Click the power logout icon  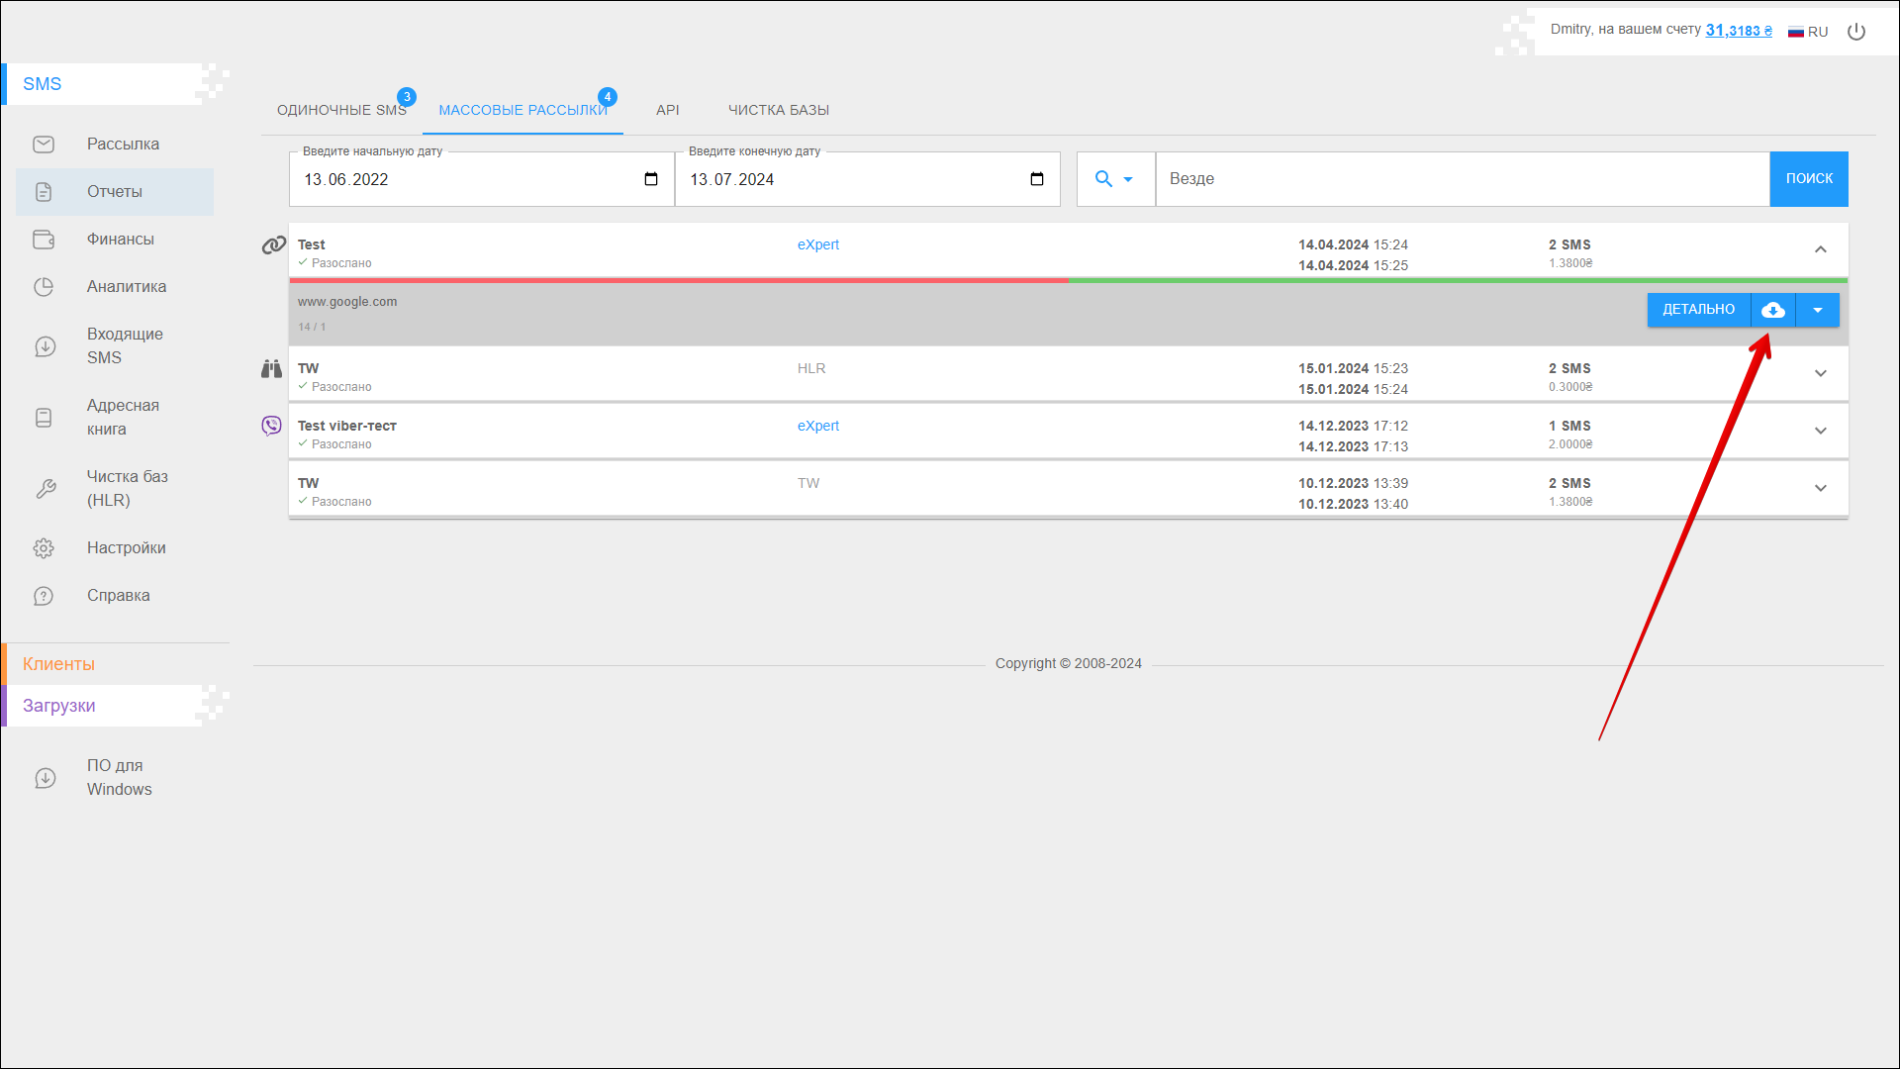pyautogui.click(x=1856, y=32)
